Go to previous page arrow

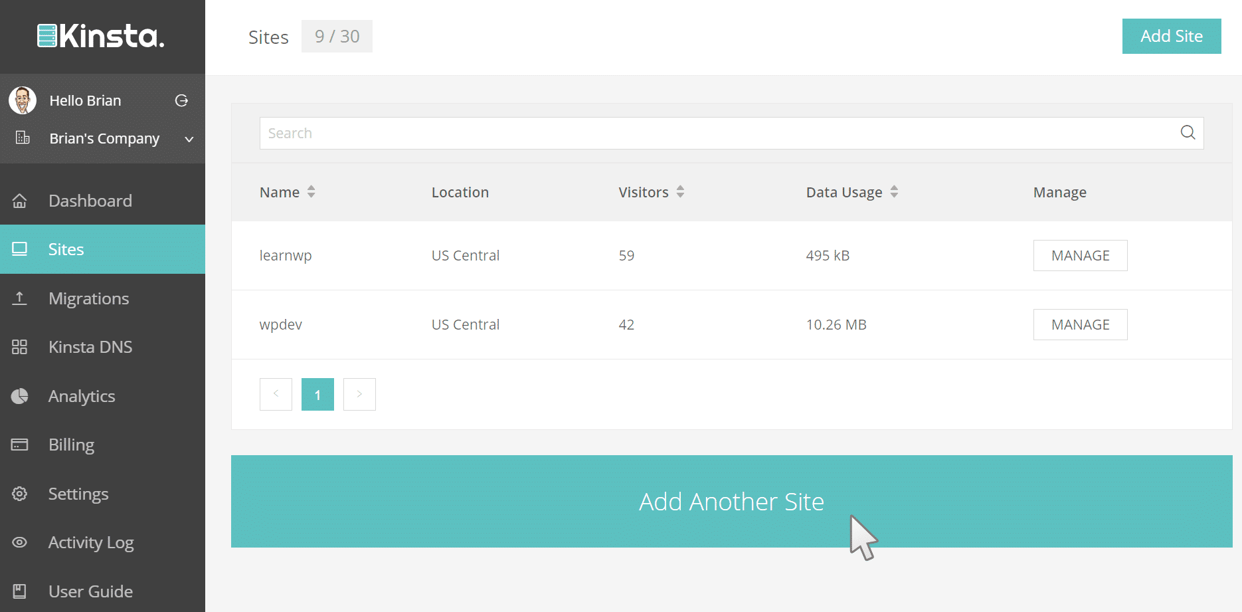coord(276,394)
